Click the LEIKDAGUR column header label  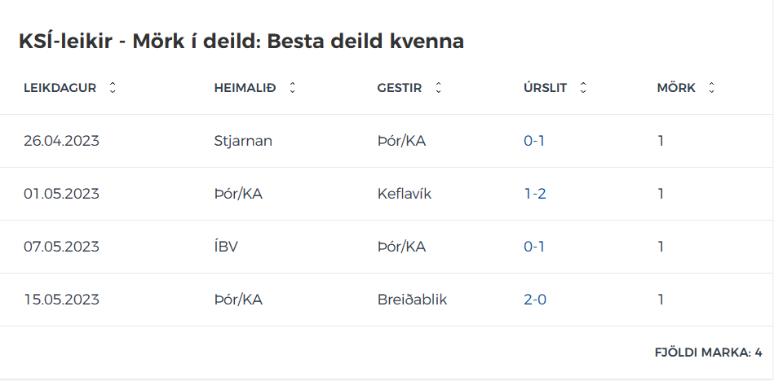(60, 88)
